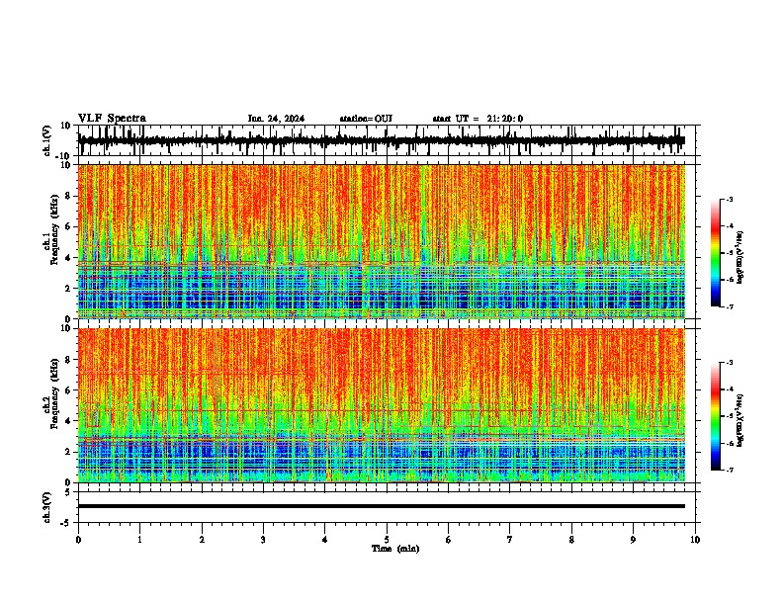Click the "6" kHz tick of the ch.2 spectrogram
Viewport: 783px width, 605px height.
68,390
